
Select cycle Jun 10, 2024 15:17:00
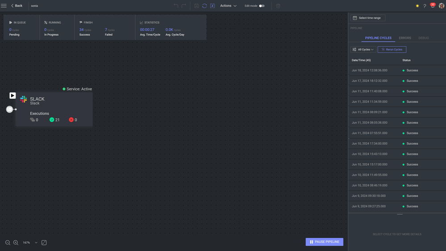click(397, 164)
